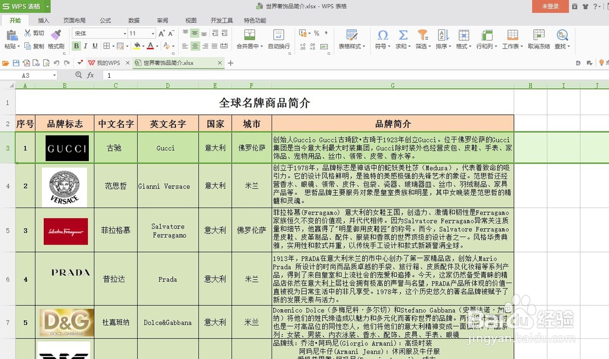
Task: Click the redo arrow icon
Action: pos(67,63)
